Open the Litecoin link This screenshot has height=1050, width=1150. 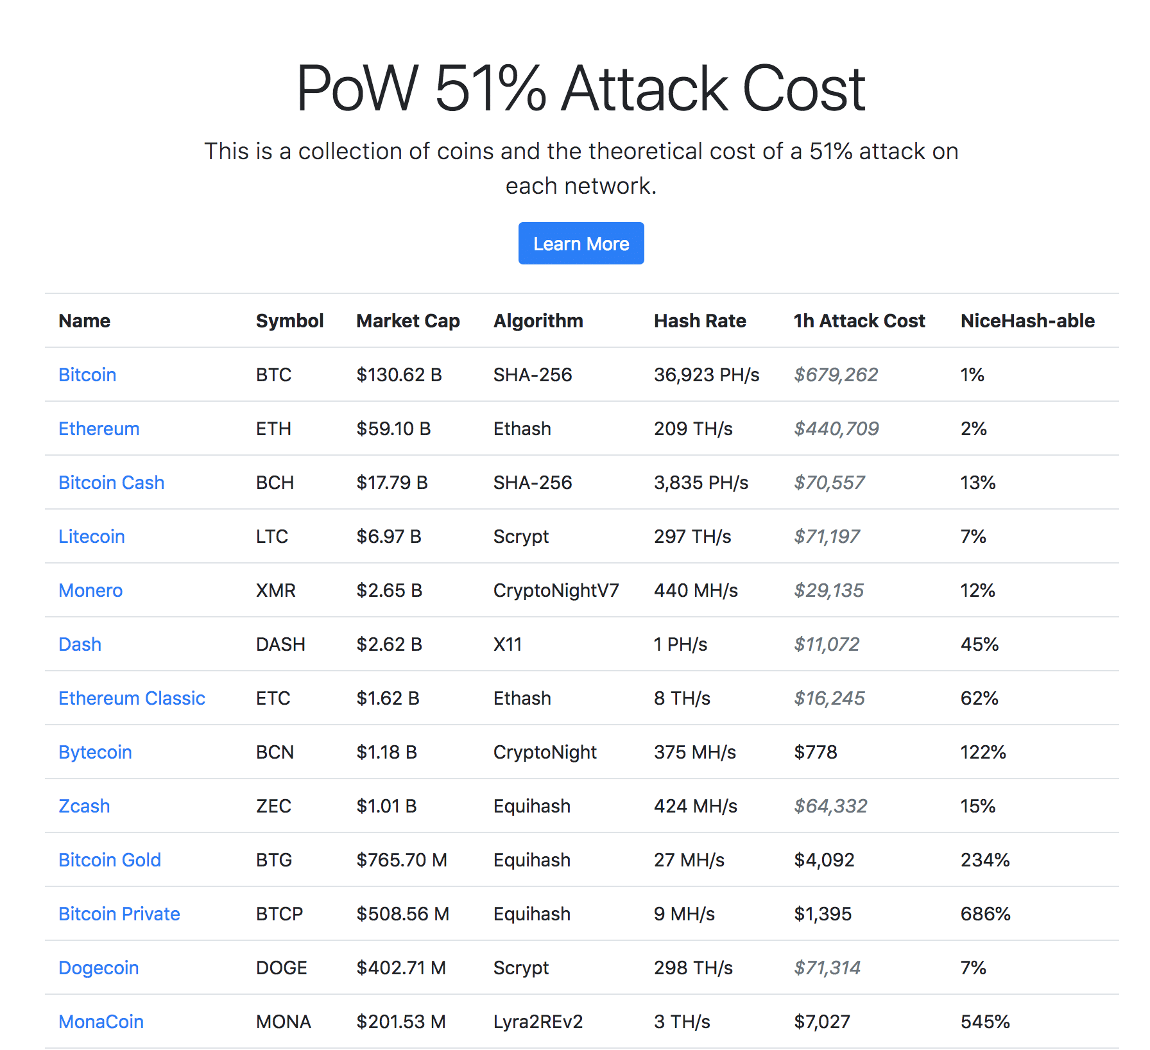(92, 537)
